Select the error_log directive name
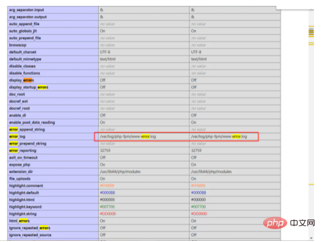The width and height of the screenshot is (321, 242). pos(17,137)
